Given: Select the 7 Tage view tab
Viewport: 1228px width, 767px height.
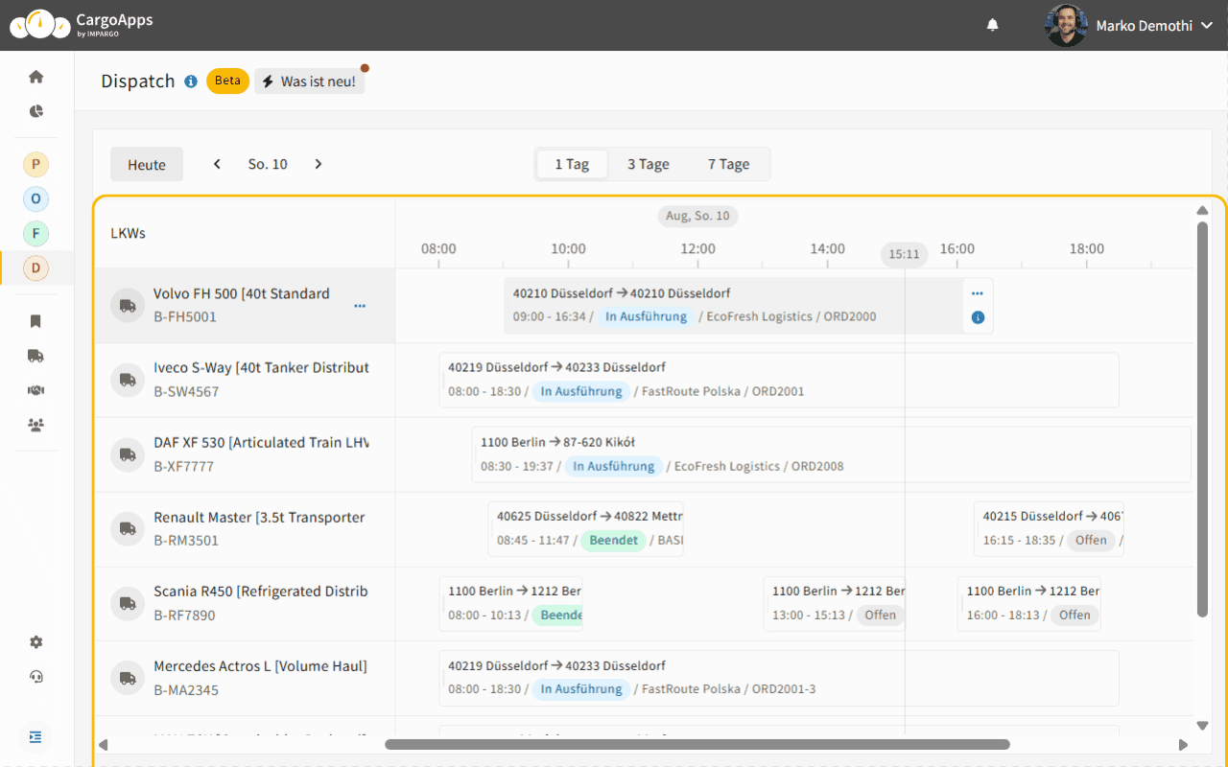Looking at the screenshot, I should click(x=728, y=164).
